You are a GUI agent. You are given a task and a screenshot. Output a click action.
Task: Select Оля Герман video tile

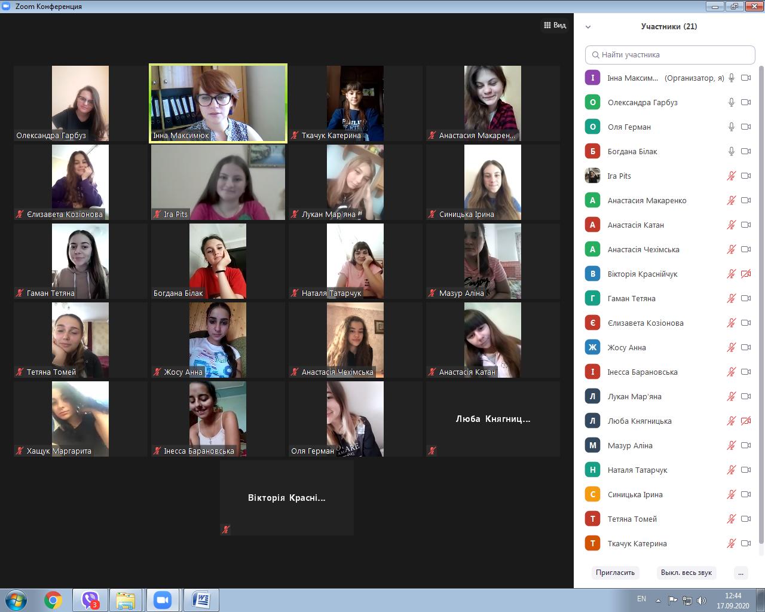point(355,419)
